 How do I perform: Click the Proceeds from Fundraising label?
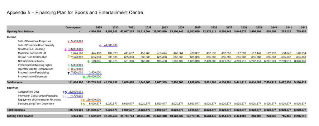33,72
